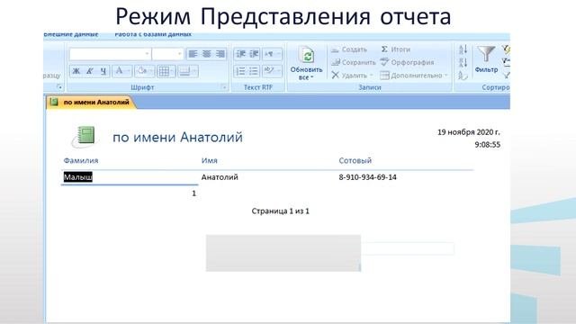Clear all sorts icon
The height and width of the screenshot is (324, 576).
click(x=463, y=76)
